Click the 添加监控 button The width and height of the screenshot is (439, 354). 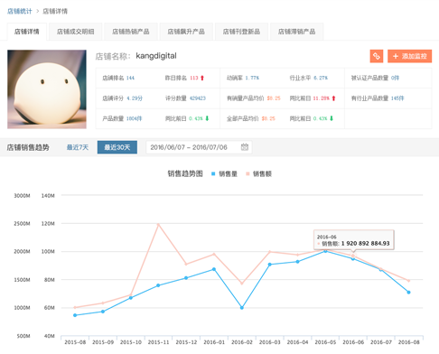409,56
